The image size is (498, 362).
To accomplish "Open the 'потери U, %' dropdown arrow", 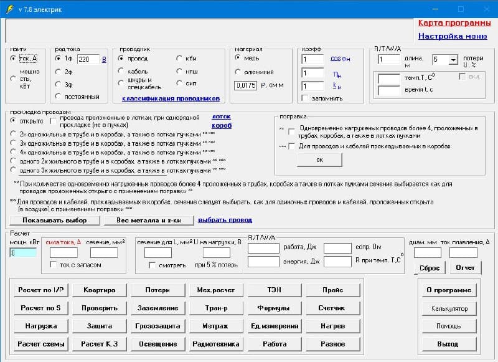I will coord(453,60).
